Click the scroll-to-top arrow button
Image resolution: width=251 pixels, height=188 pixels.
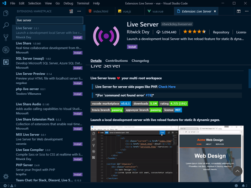(237, 171)
